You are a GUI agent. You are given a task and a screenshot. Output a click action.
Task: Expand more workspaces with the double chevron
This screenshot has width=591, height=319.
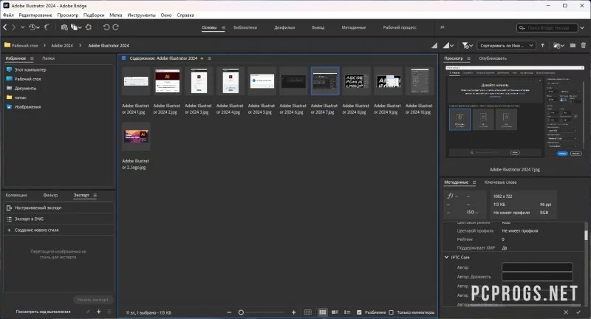pyautogui.click(x=442, y=27)
